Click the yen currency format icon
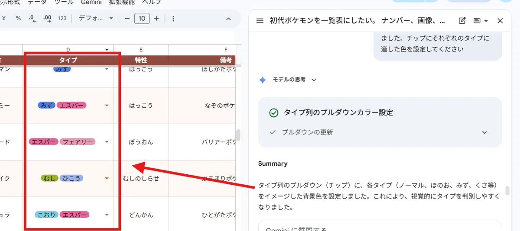 coord(4,19)
